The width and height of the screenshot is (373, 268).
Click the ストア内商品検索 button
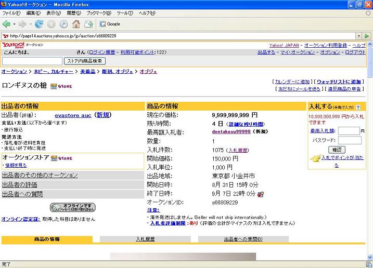point(85,61)
